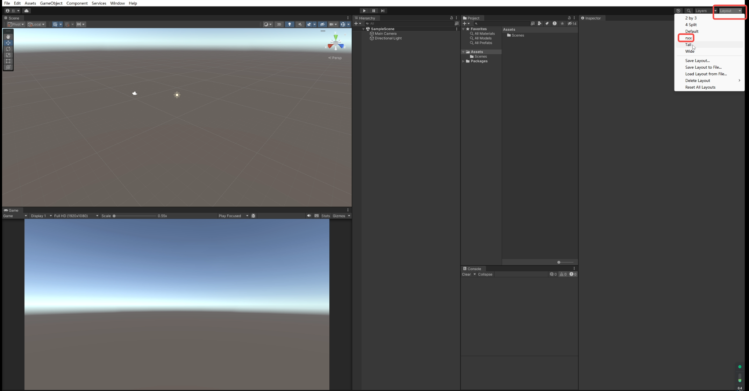Click the cloud services icon
The height and width of the screenshot is (391, 749).
27,11
